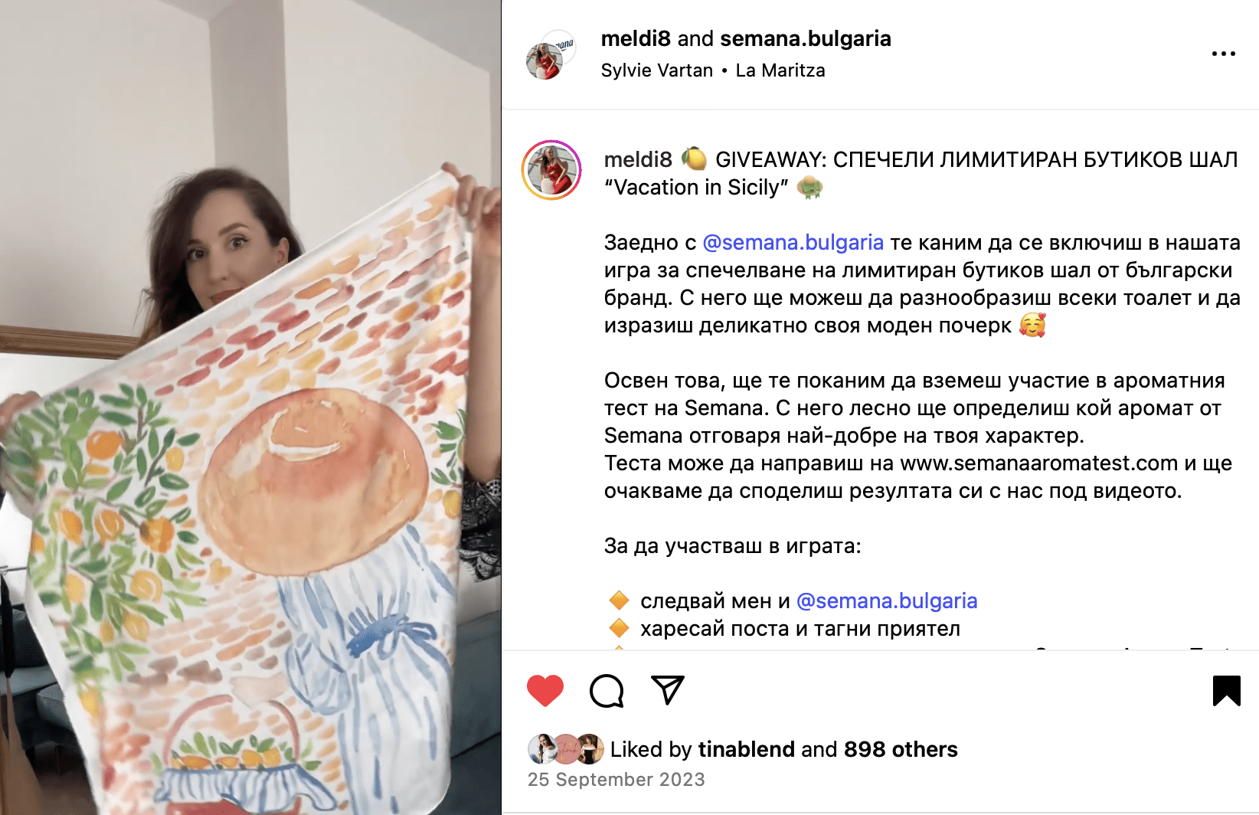1259x815 pixels.
Task: Click the lemon emoji in the caption title
Action: [694, 159]
